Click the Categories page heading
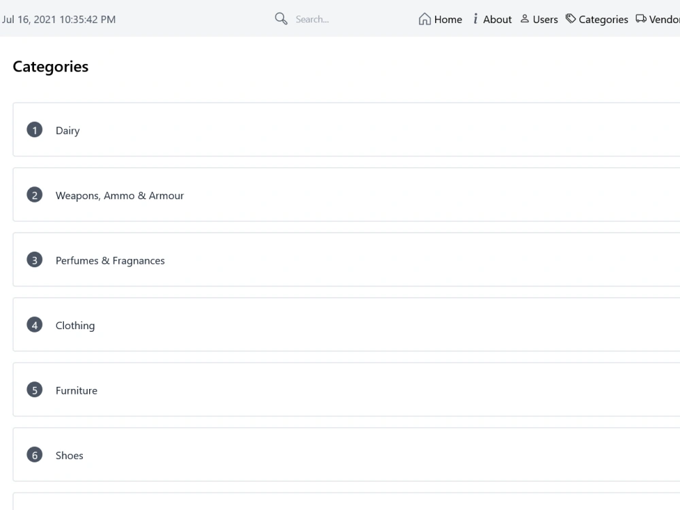 tap(51, 67)
